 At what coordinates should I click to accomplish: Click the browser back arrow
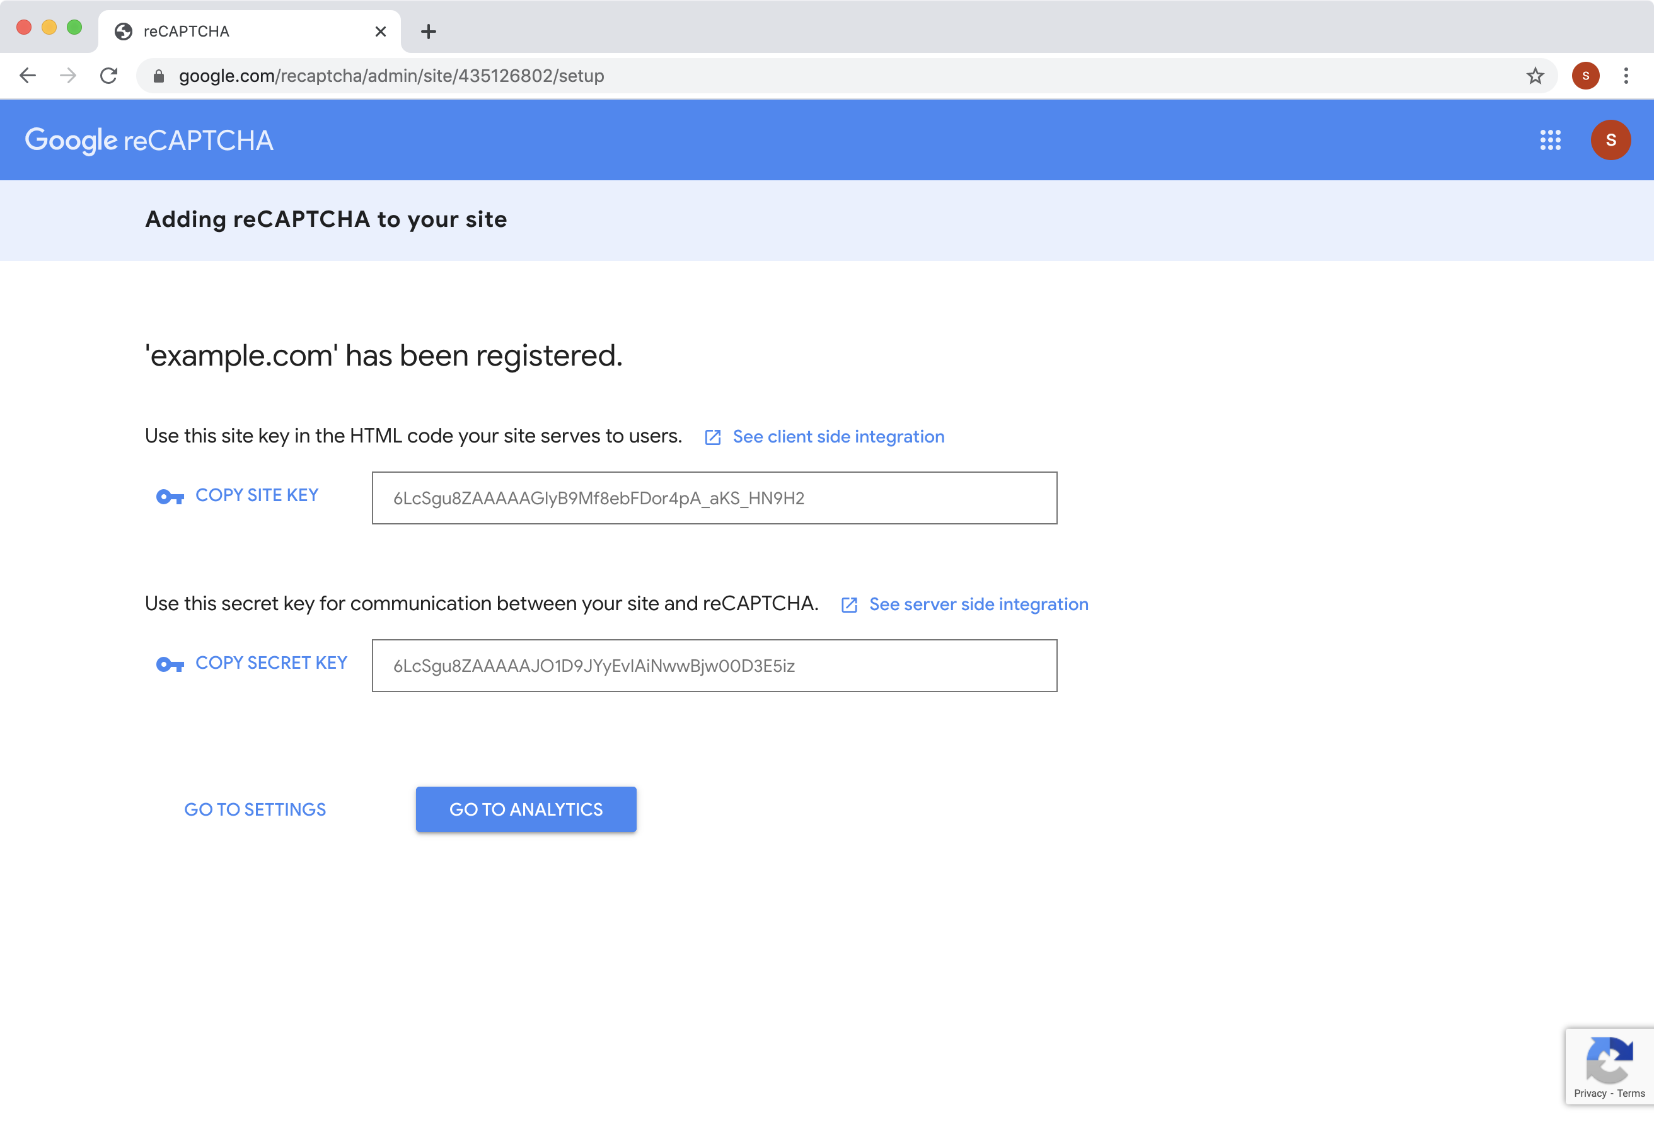[x=28, y=76]
